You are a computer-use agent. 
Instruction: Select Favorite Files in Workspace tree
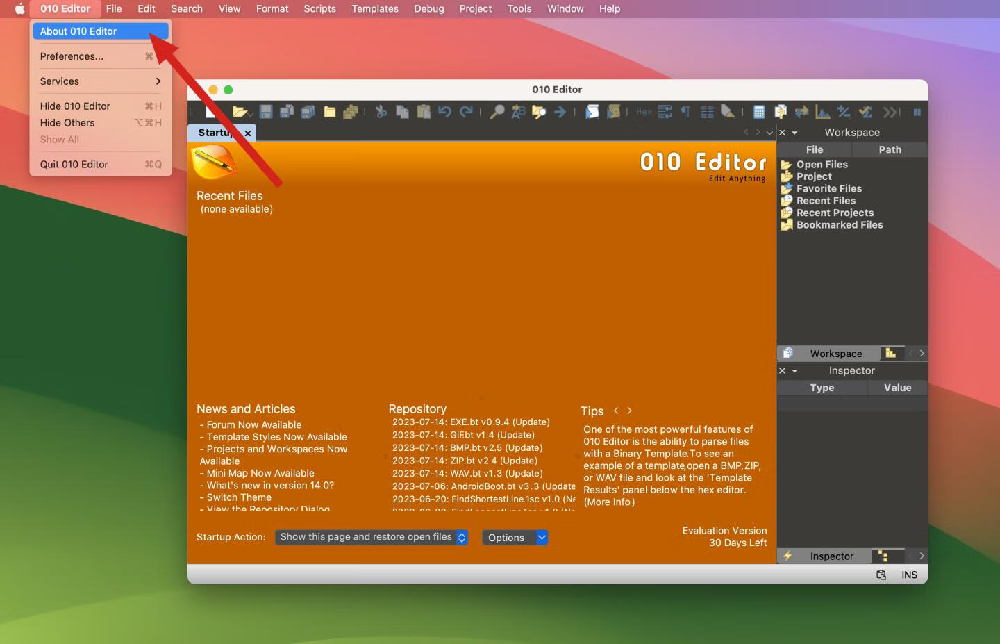828,189
